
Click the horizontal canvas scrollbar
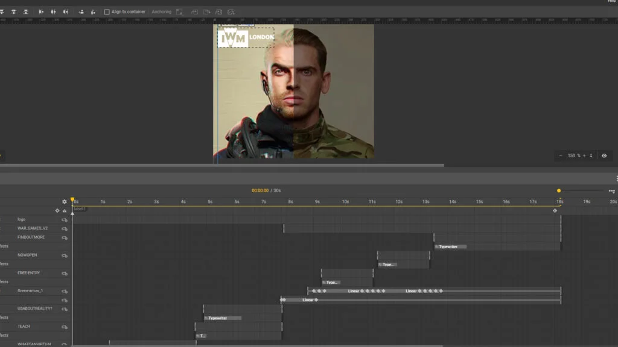[222, 165]
